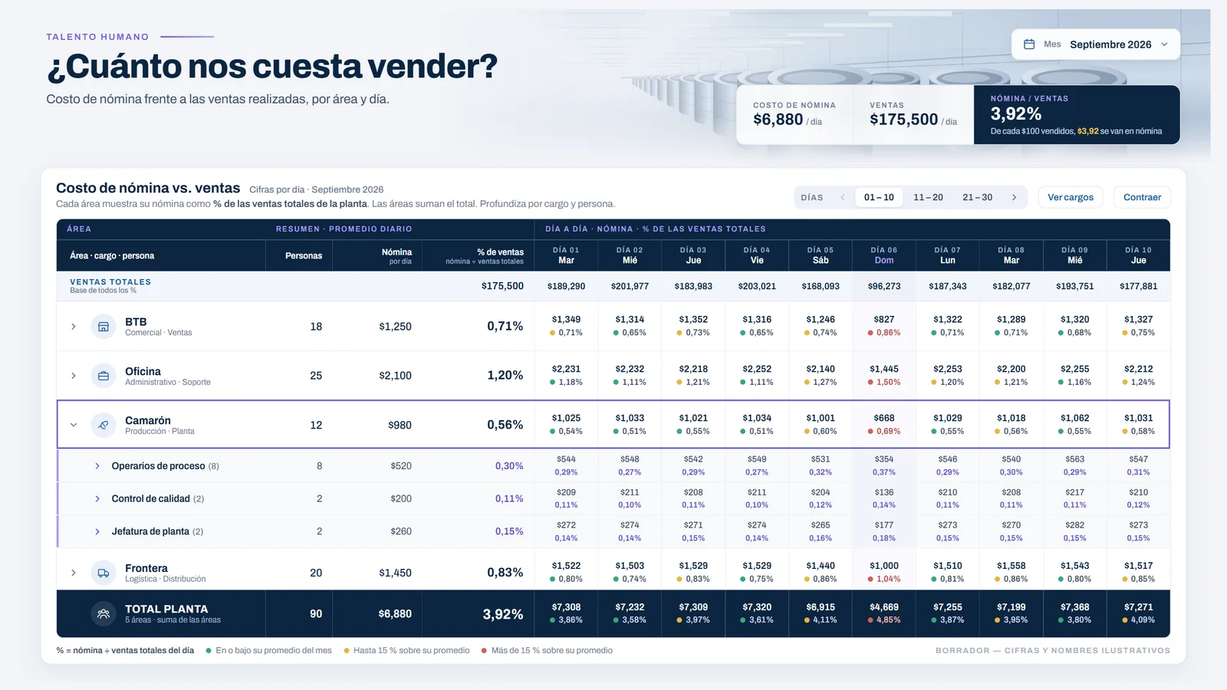Click the Ventas $175,500 per day card
The height and width of the screenshot is (690, 1227).
pyautogui.click(x=913, y=115)
